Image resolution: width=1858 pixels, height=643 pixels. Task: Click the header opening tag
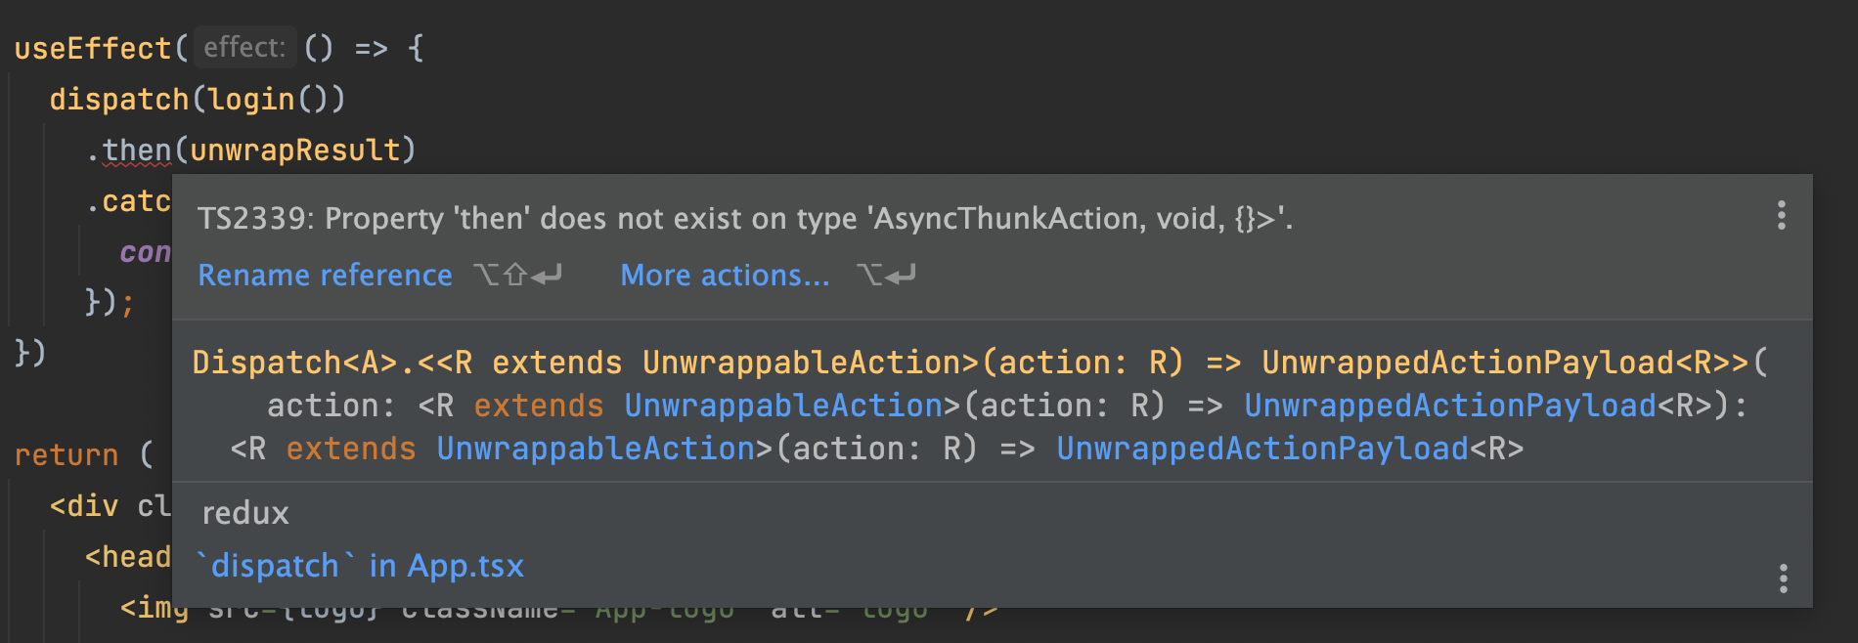coord(127,556)
